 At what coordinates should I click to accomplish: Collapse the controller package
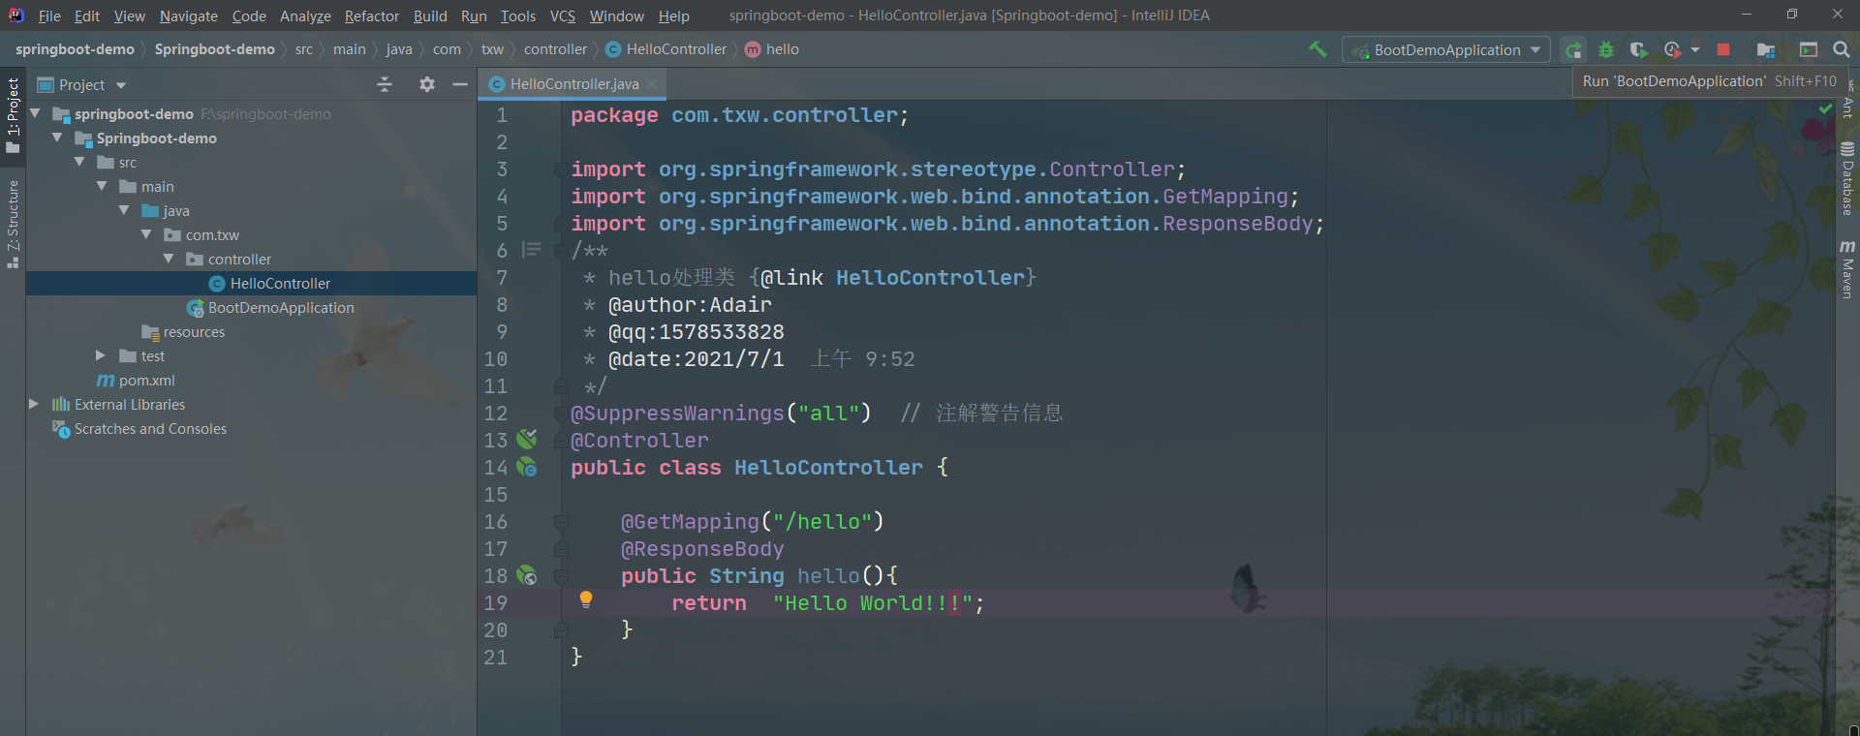click(x=169, y=259)
